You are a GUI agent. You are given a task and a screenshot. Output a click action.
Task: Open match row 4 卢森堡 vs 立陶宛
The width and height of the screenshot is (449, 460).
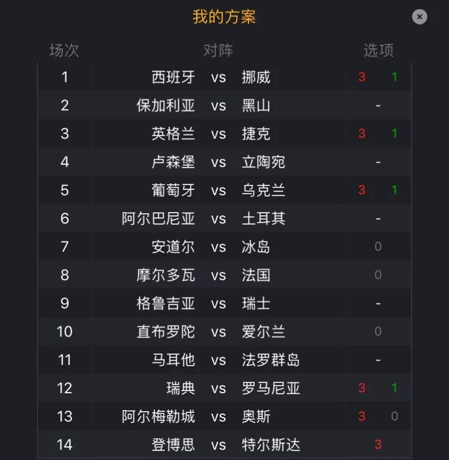tap(224, 162)
